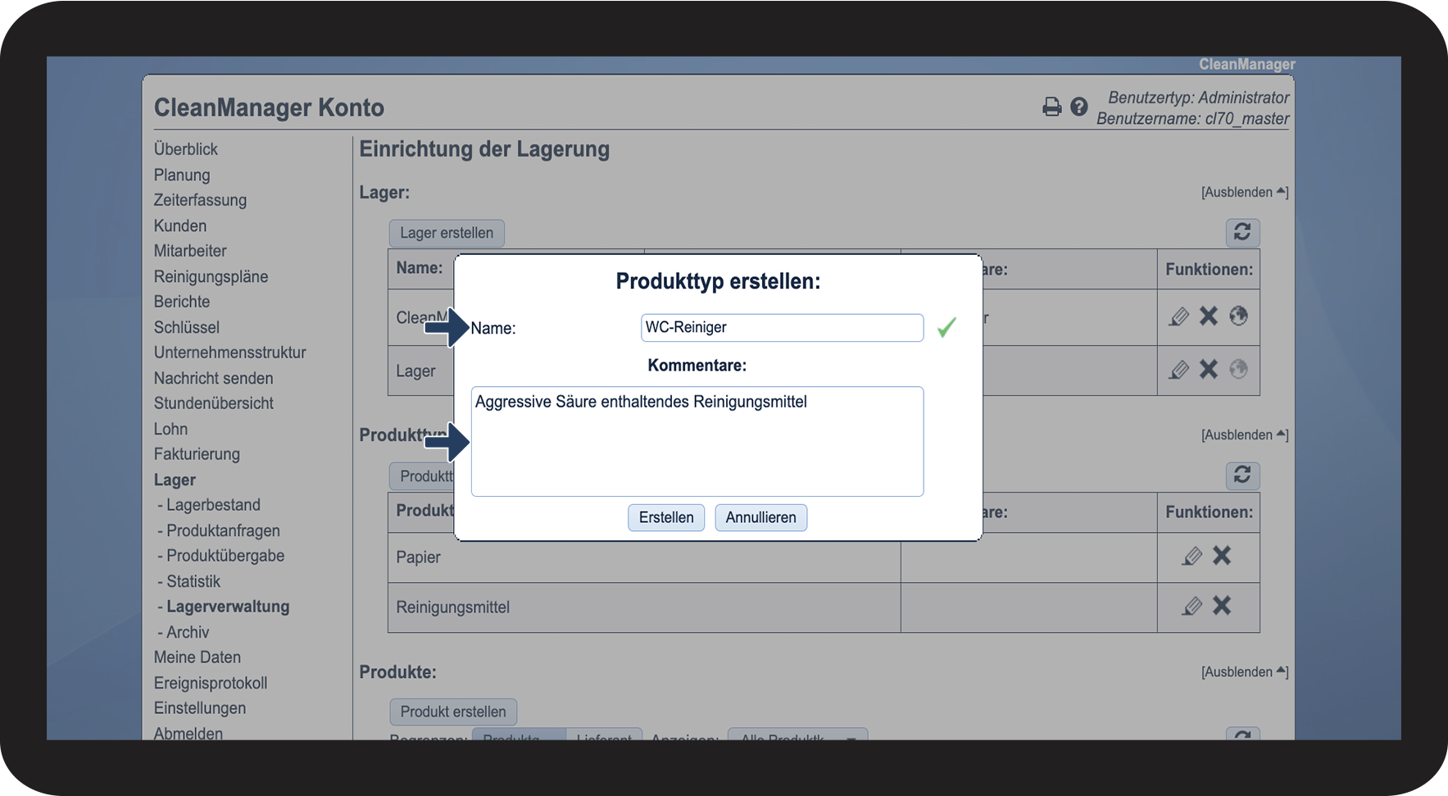Delete the CleanManager warehouse row

pyautogui.click(x=1209, y=316)
